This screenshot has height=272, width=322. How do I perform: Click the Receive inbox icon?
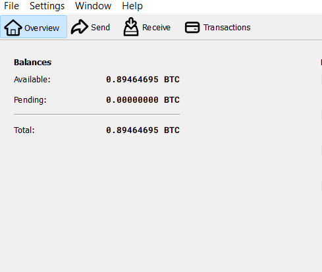pyautogui.click(x=131, y=27)
